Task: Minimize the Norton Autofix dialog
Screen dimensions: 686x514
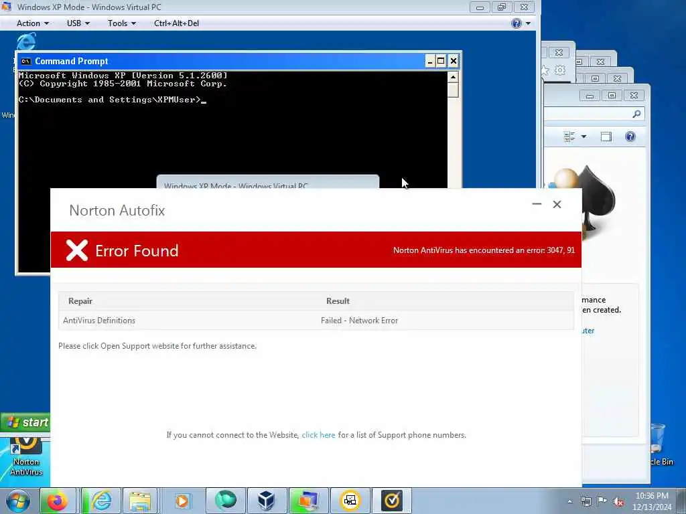Action: (537, 204)
